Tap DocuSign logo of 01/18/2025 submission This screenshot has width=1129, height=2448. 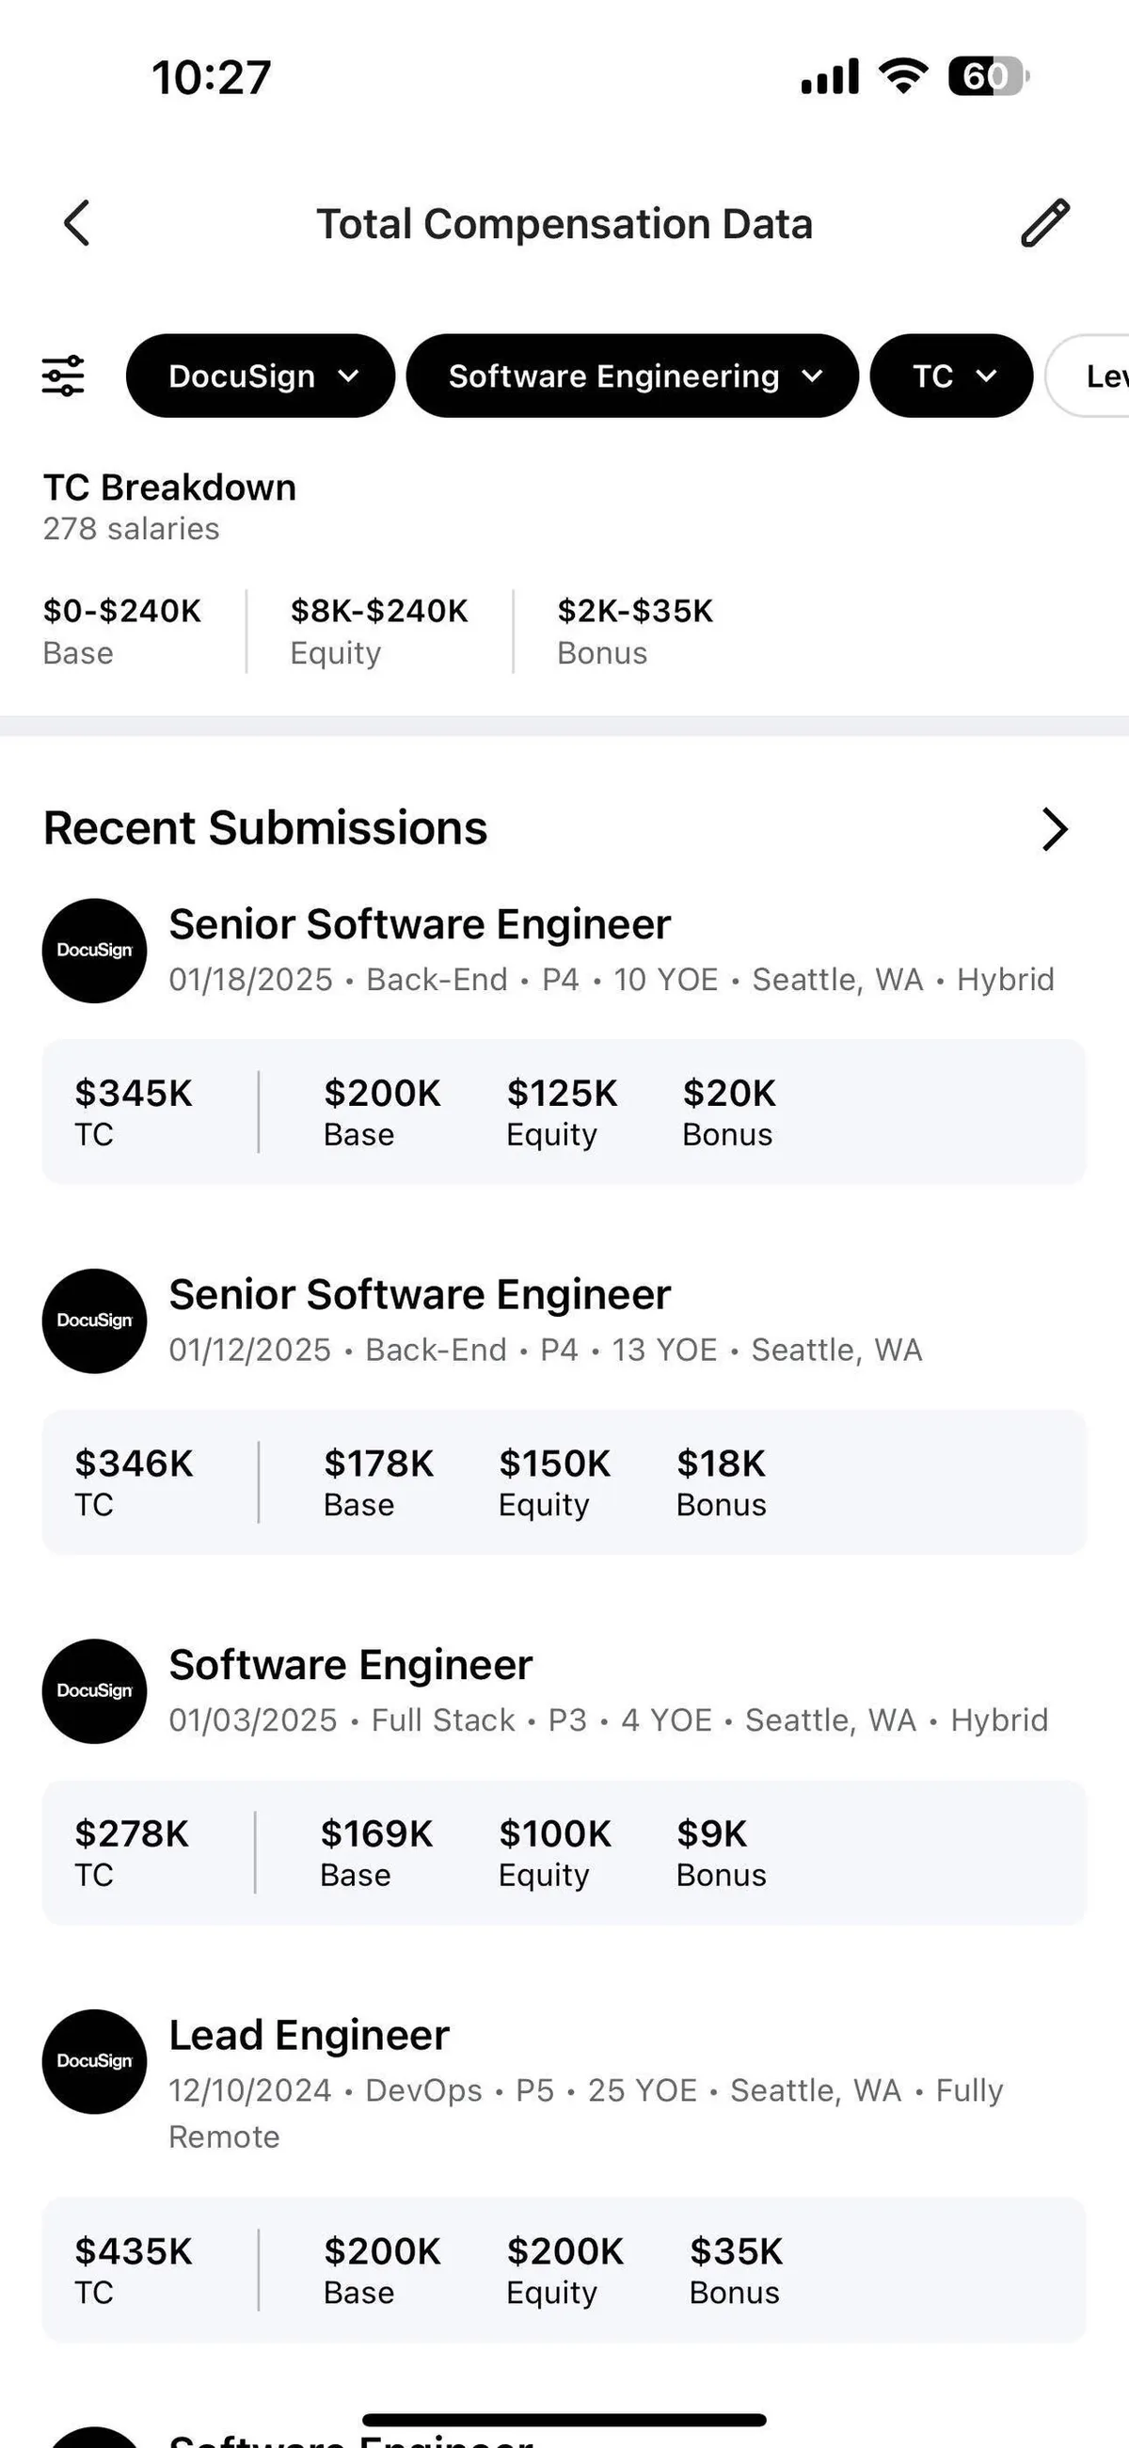pyautogui.click(x=94, y=951)
